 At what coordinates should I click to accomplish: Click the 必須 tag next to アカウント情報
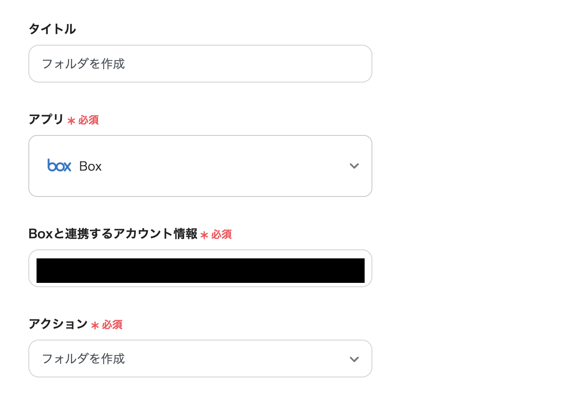[x=221, y=235]
